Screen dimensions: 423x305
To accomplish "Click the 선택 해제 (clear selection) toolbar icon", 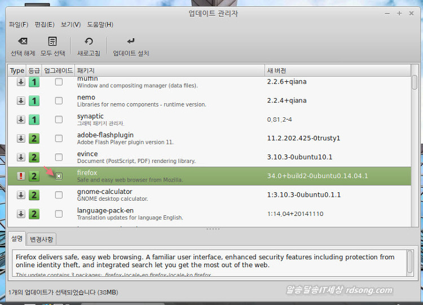I will pyautogui.click(x=23, y=42).
